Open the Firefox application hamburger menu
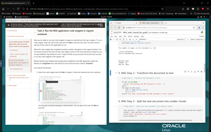Viewport: 211px width, 132px height. click(208, 9)
